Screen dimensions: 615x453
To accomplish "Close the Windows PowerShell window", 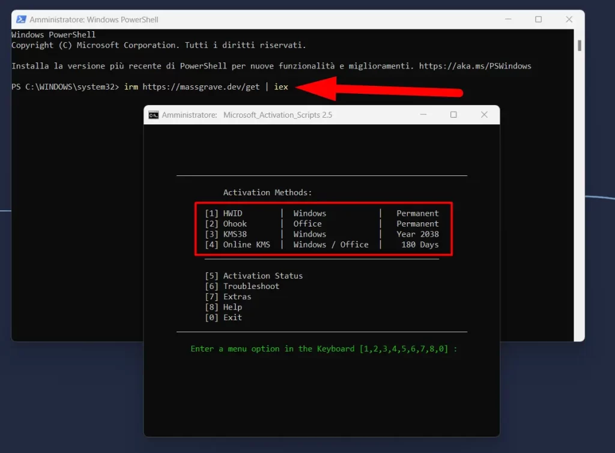I will pos(569,19).
